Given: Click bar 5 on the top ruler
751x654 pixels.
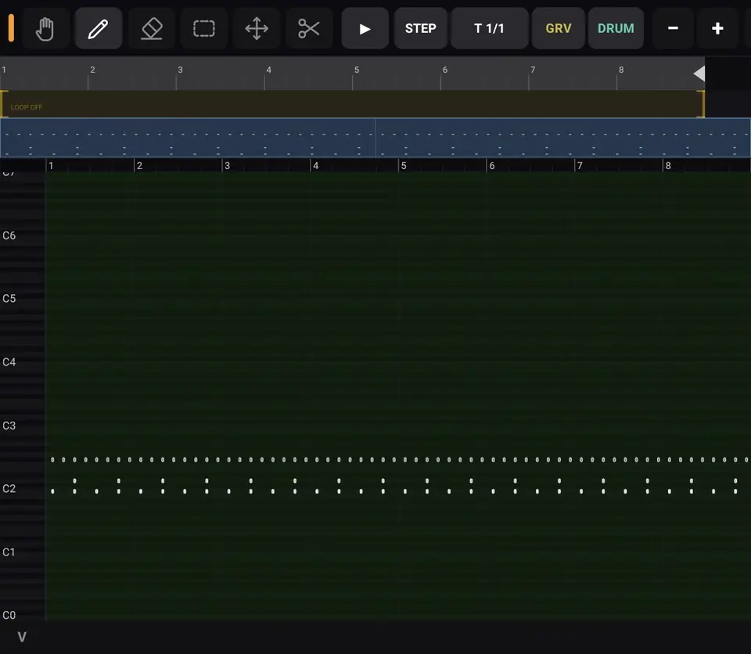Looking at the screenshot, I should [x=357, y=70].
